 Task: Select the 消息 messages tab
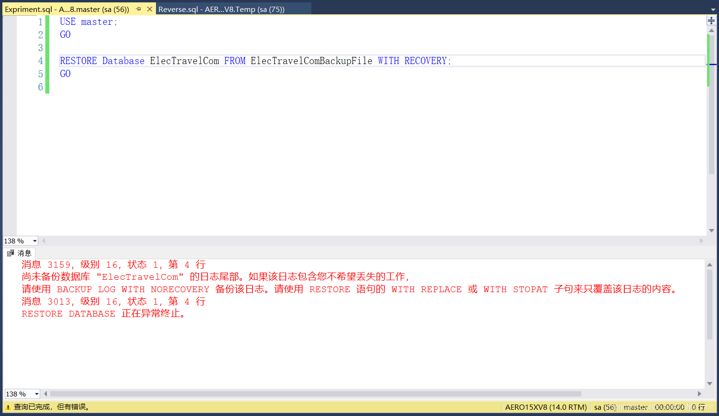19,253
